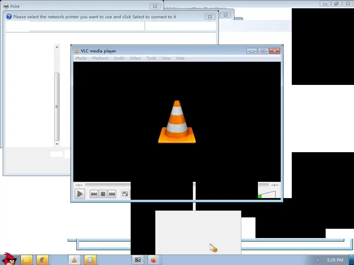Screen dimensions: 354x265
Task: Open the yellow file explorer taskbar icon
Action: click(x=27, y=260)
